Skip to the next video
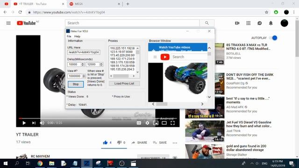 34,123
